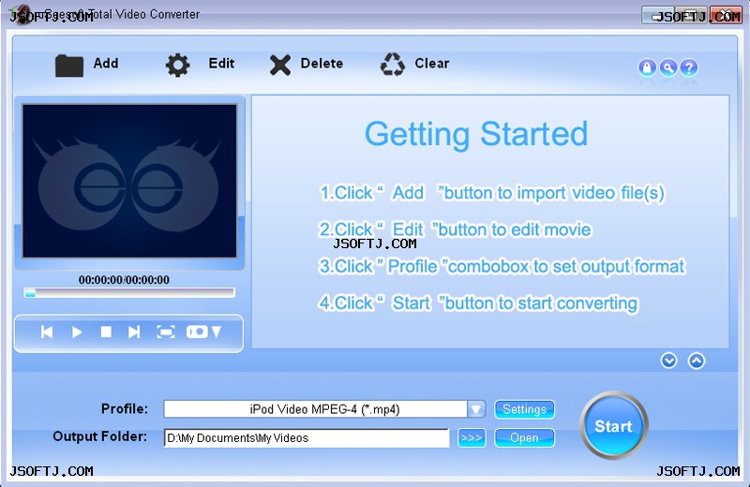Open the output folder
Screen dimensions: 750x487
click(524, 437)
